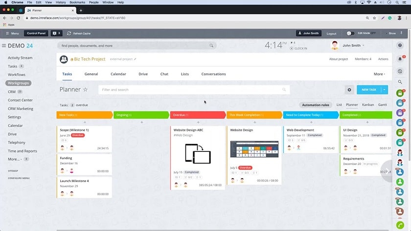This screenshot has height=231, width=411.
Task: Toggle Edit Mode switch
Action: pos(350,33)
